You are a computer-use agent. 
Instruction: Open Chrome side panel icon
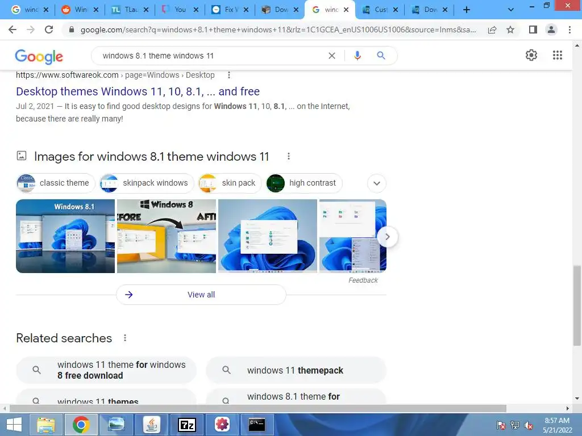click(533, 30)
